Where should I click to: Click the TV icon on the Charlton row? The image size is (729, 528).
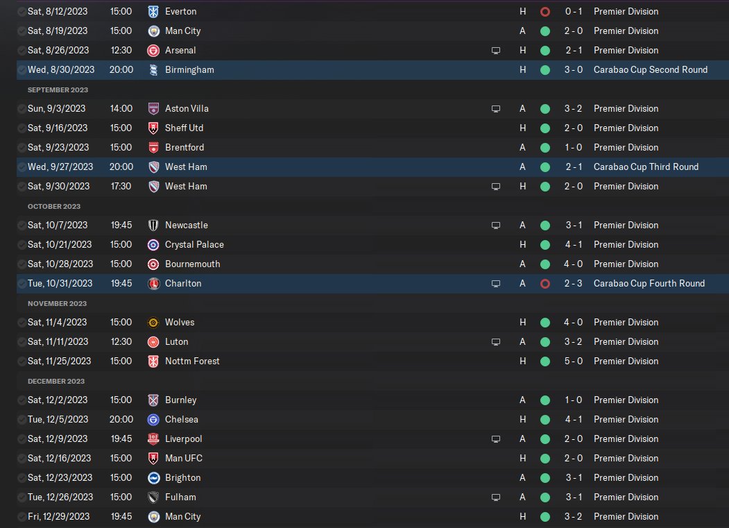pos(496,284)
